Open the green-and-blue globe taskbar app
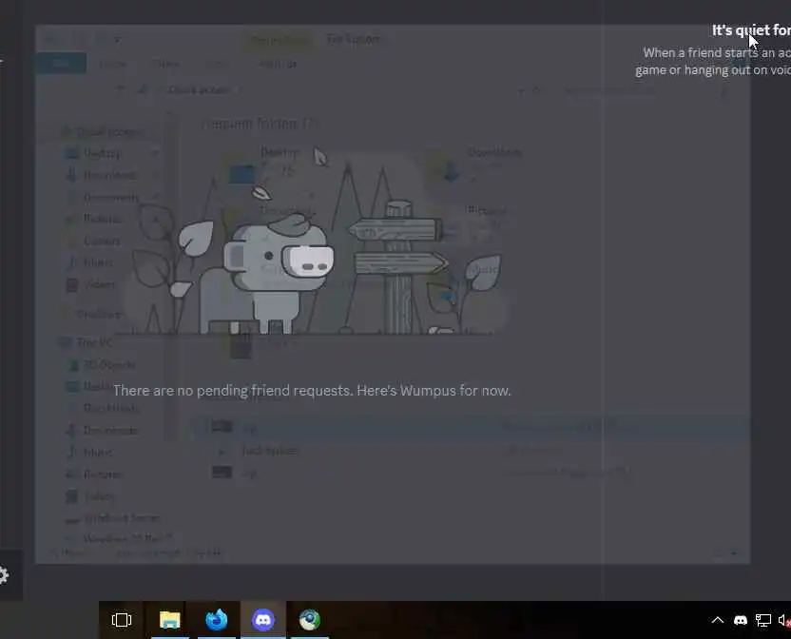This screenshot has height=639, width=791. click(309, 620)
